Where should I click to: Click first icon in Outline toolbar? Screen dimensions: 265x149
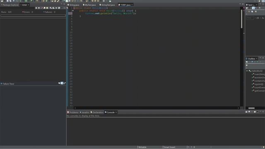point(247,62)
